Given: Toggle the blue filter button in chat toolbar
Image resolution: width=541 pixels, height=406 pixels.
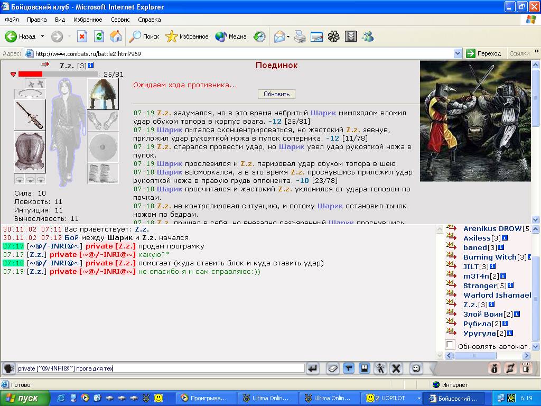Looking at the screenshot, I should coord(349,368).
